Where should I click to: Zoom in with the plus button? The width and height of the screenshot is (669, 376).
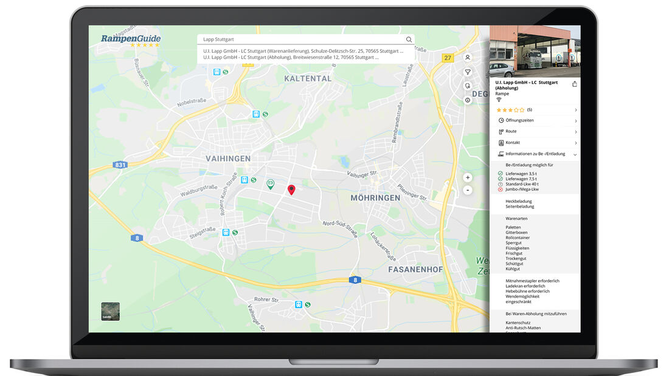468,178
